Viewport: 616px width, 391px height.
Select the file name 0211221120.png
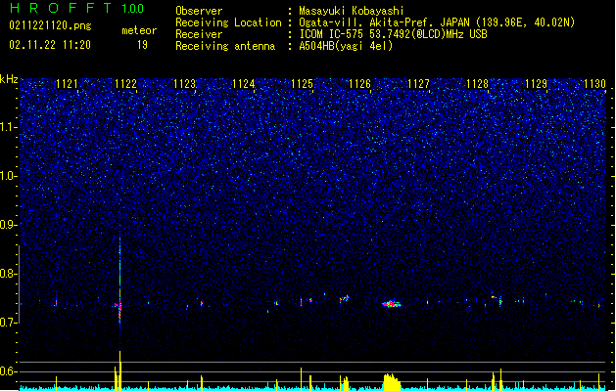click(50, 25)
